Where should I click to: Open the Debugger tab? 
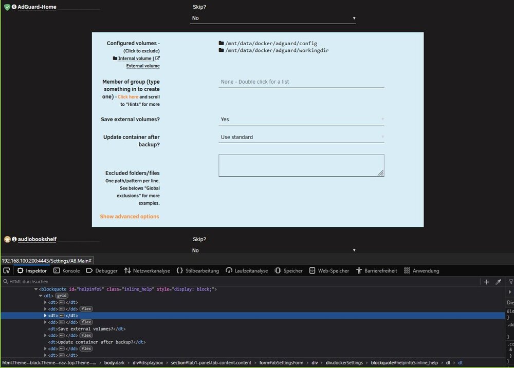pos(102,271)
